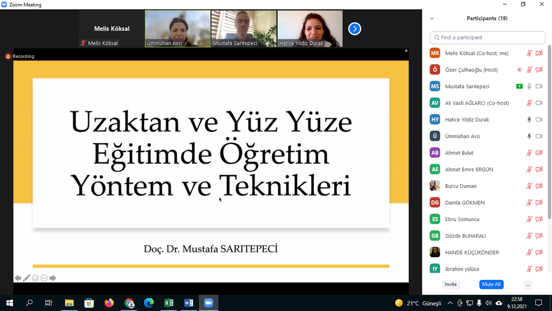
Task: Go to previous slide using left arrow
Action: [x=18, y=278]
